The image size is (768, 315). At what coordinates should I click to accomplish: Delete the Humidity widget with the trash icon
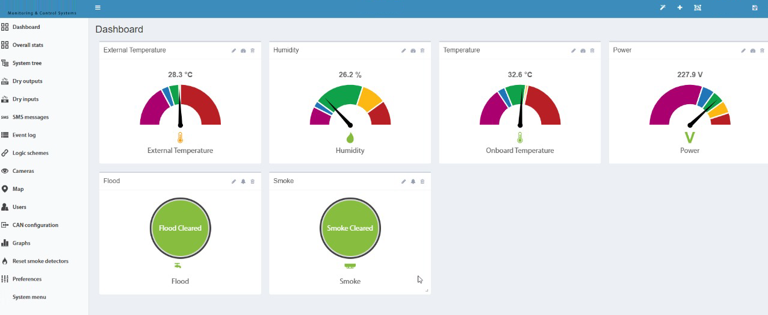423,51
